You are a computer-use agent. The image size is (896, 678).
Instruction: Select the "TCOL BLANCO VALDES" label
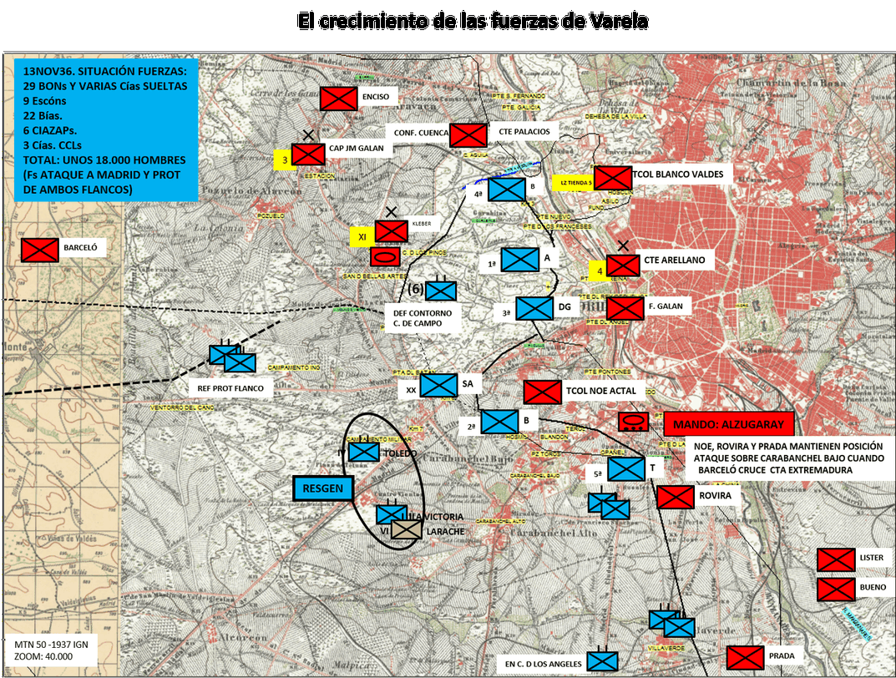pyautogui.click(x=678, y=175)
